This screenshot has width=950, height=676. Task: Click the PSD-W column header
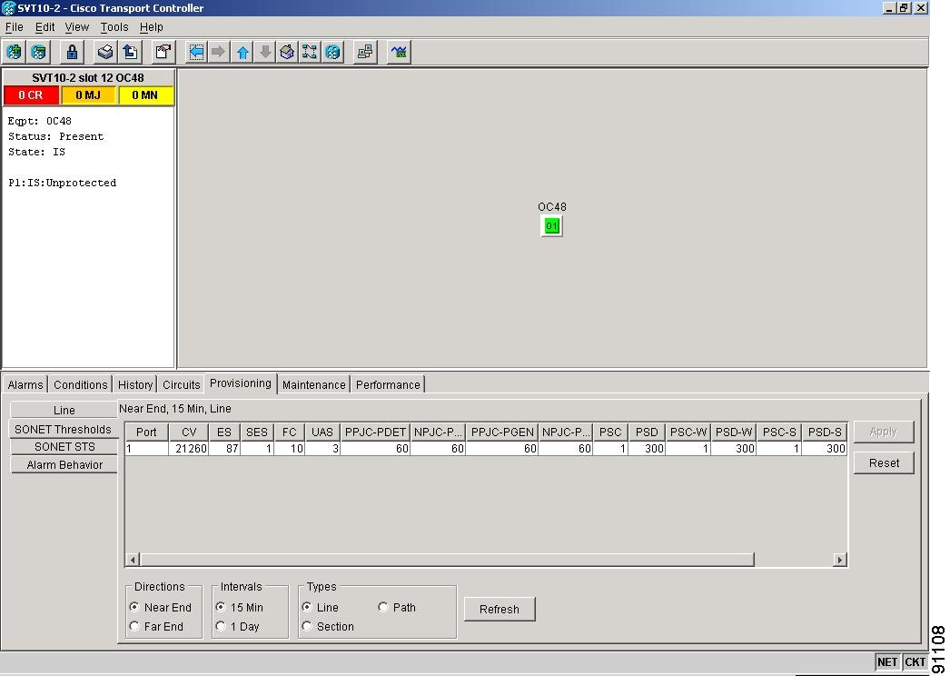734,432
